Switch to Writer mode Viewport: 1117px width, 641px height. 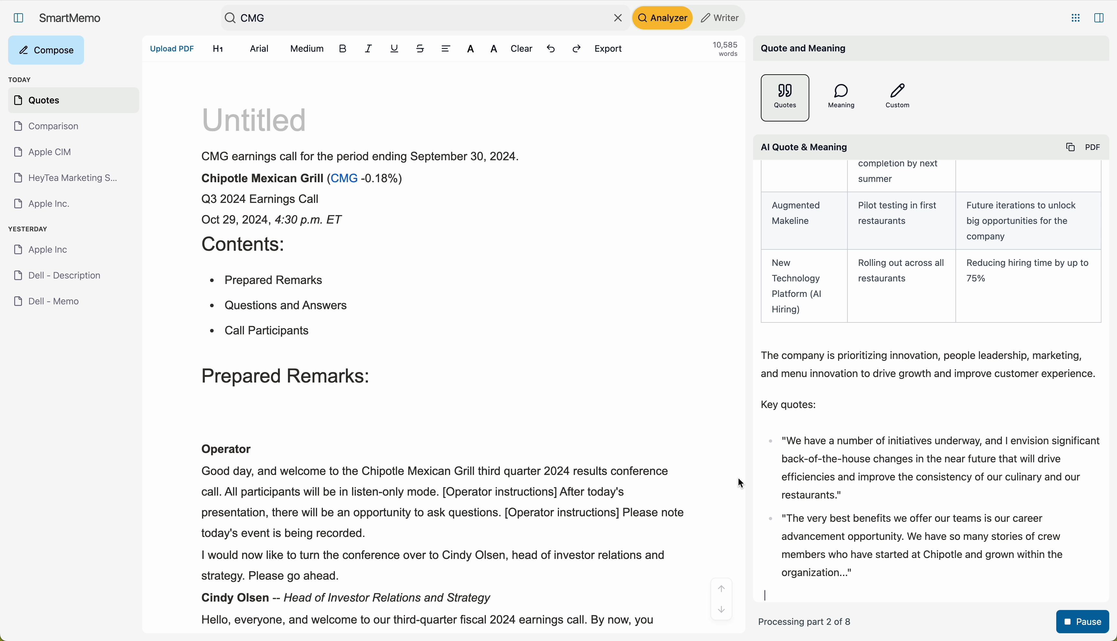coord(719,18)
